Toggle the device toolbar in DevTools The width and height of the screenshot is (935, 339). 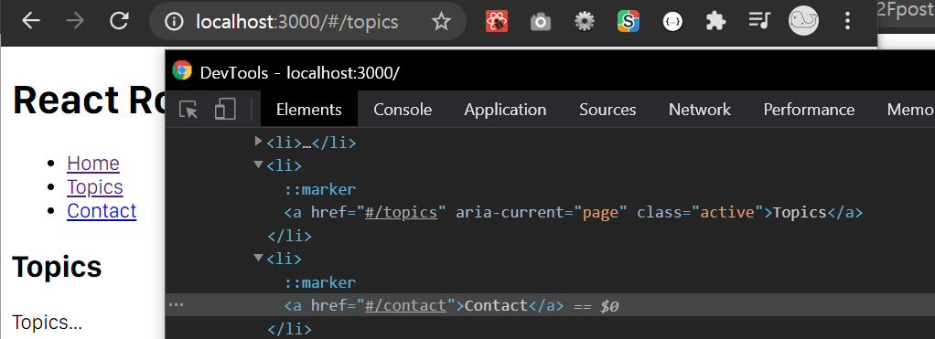(225, 110)
